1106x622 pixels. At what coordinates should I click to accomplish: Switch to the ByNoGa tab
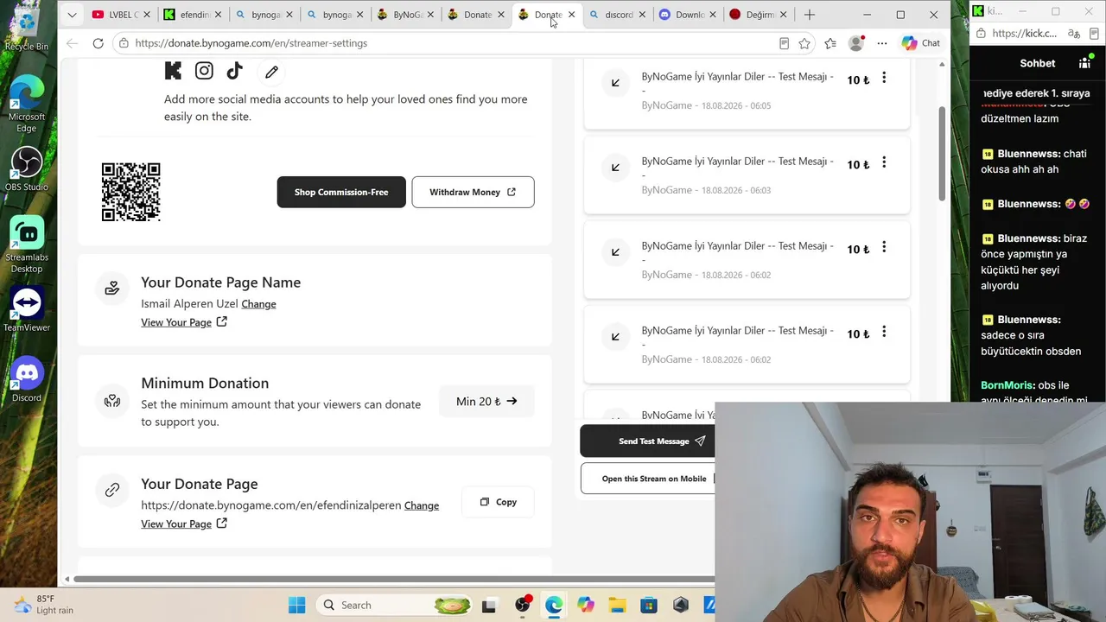click(405, 15)
